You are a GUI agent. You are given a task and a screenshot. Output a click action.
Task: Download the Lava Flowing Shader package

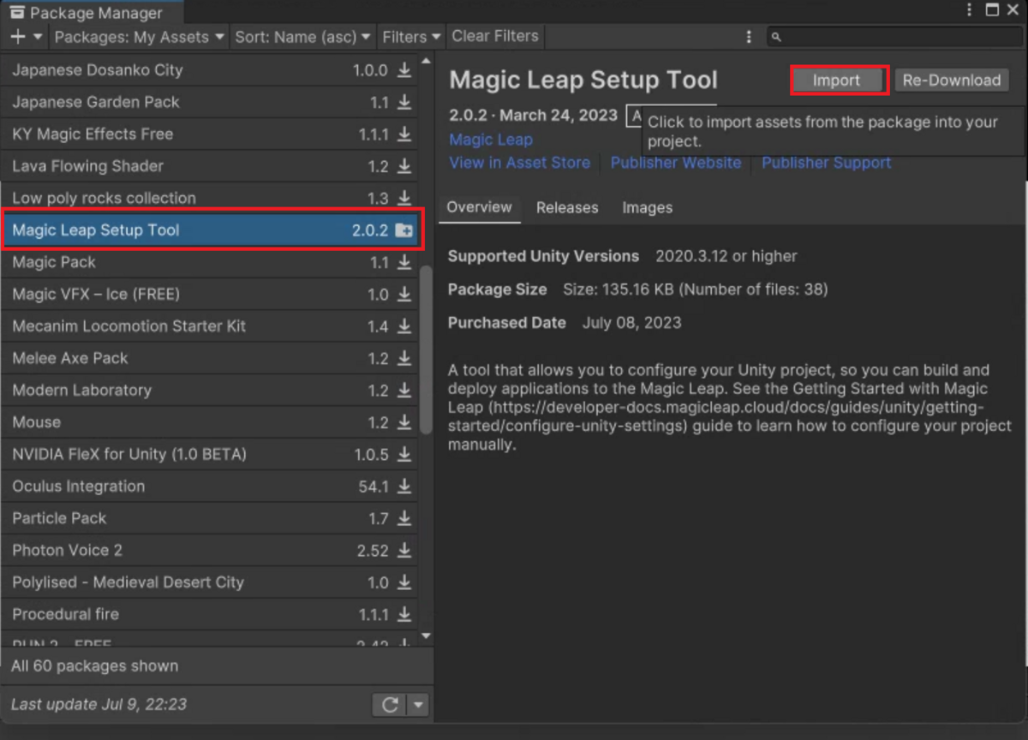pos(403,166)
